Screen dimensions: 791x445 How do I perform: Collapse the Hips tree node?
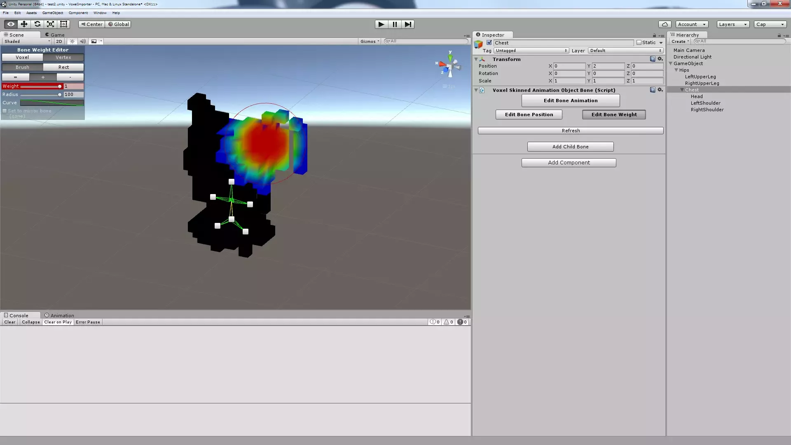[676, 70]
